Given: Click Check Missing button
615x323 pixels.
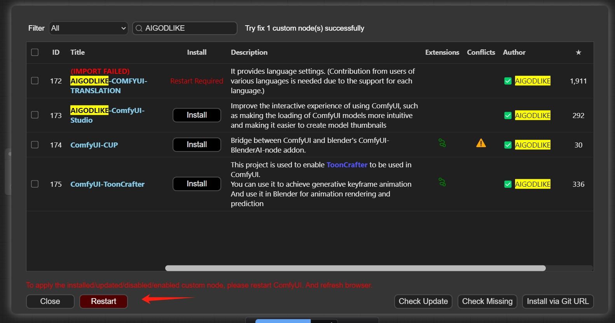Looking at the screenshot, I should point(487,302).
